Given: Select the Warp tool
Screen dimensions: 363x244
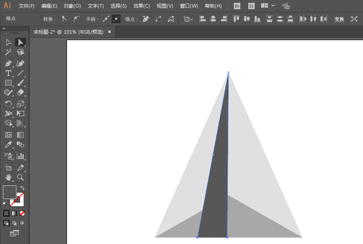Looking at the screenshot, I should pyautogui.click(x=8, y=114).
